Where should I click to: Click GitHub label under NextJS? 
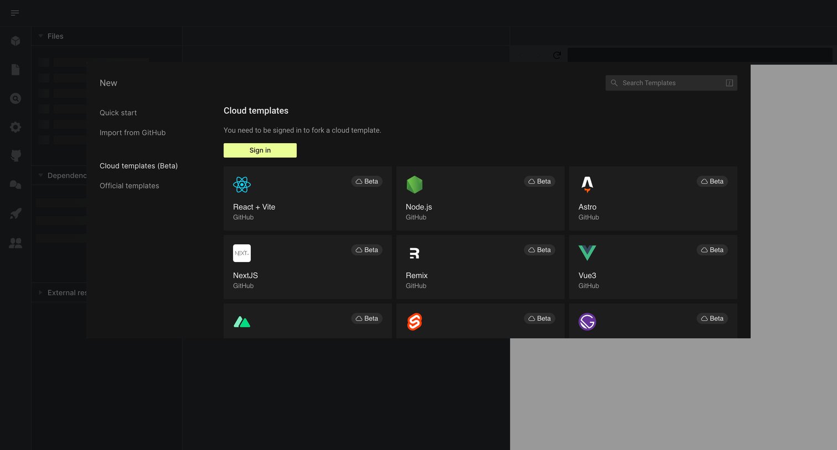(x=243, y=286)
